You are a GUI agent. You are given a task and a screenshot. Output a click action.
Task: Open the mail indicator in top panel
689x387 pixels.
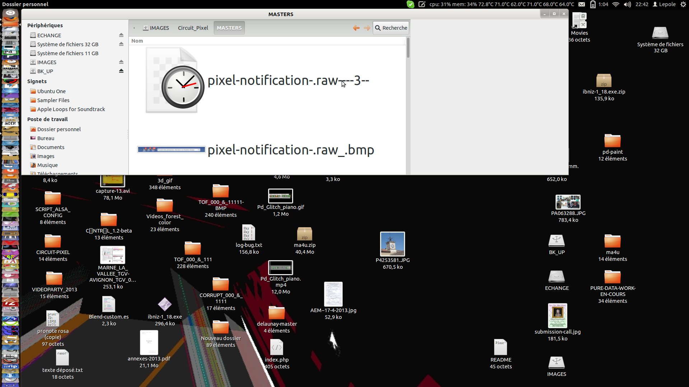pos(582,4)
